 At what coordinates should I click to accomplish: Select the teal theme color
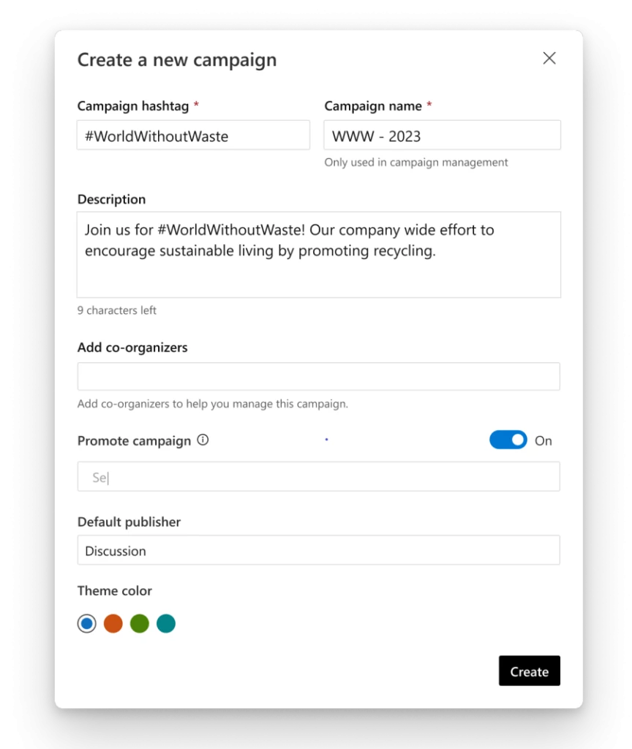(165, 623)
